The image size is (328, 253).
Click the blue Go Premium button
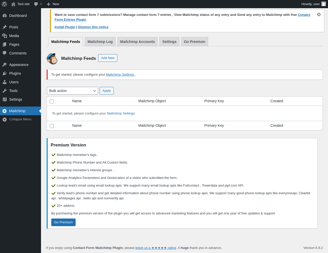[x=63, y=222]
